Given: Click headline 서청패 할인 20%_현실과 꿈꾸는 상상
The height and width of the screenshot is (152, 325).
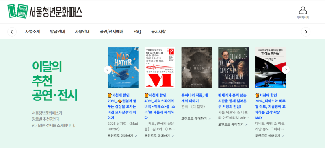Looking at the screenshot, I should (122, 106).
